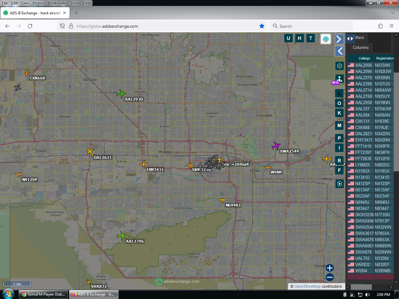
Task: Select the WSN4 aircraft on map
Action: [x=268, y=167]
